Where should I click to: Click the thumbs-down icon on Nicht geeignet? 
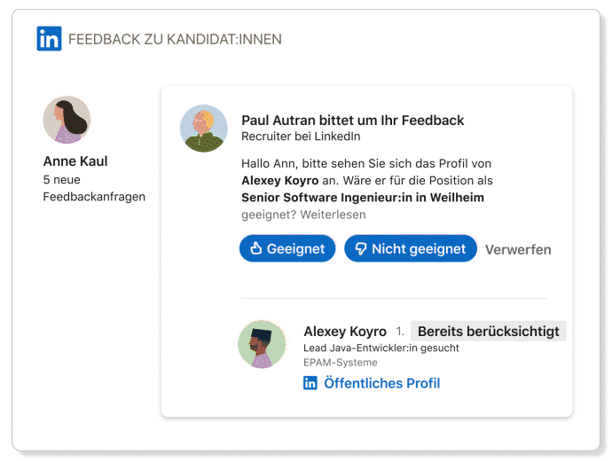361,249
